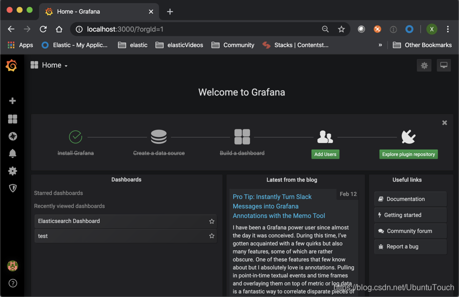Open the Community bookmarks folder
The width and height of the screenshot is (459, 297).
[232, 45]
